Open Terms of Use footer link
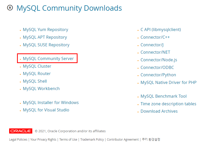 pos(68,140)
